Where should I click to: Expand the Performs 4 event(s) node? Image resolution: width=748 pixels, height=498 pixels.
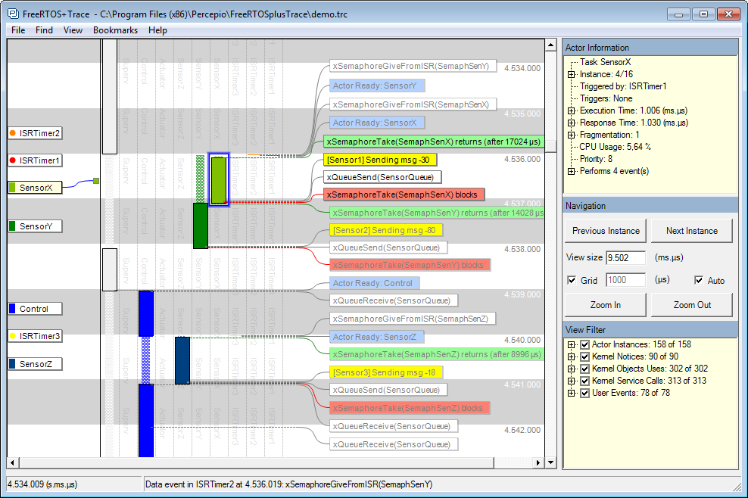(x=571, y=171)
